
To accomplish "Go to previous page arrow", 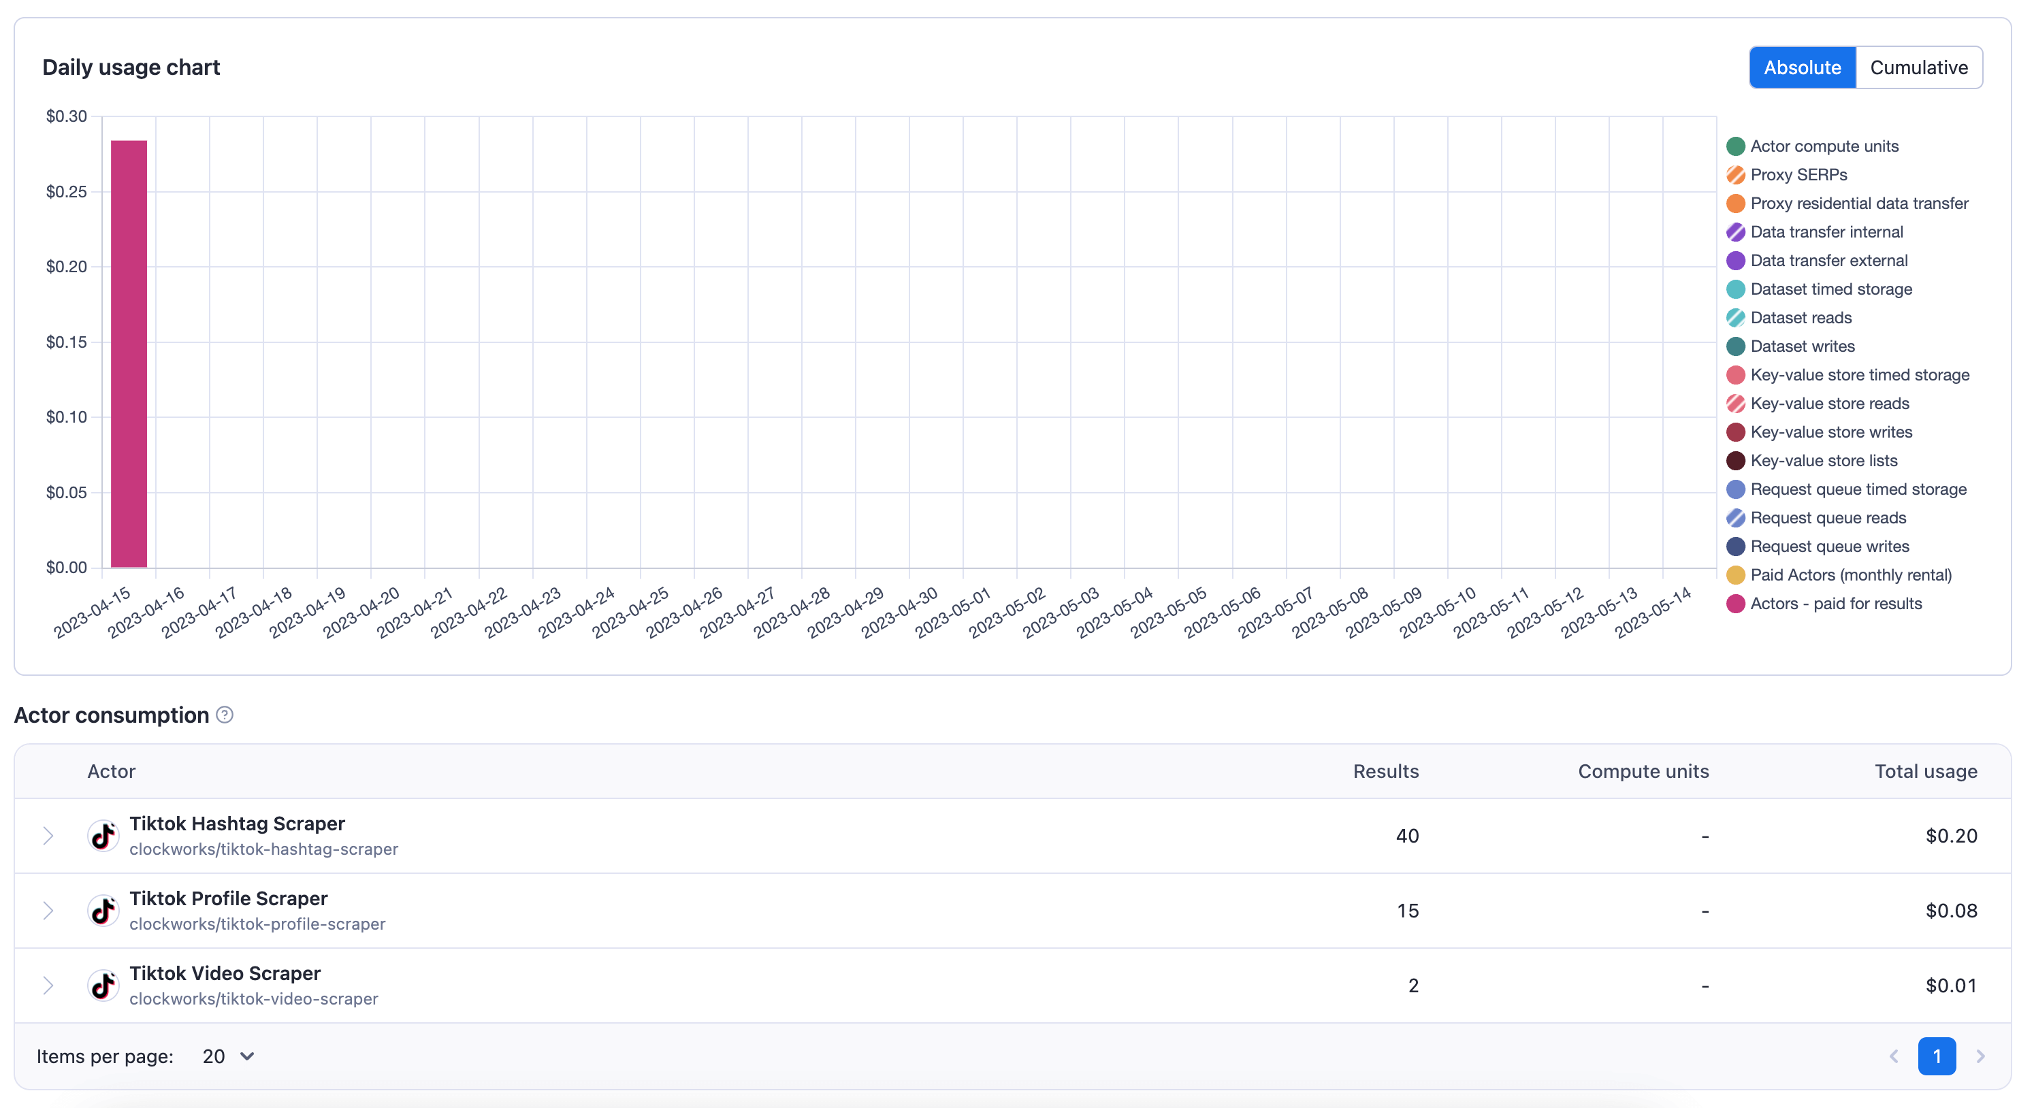I will pos(1894,1056).
